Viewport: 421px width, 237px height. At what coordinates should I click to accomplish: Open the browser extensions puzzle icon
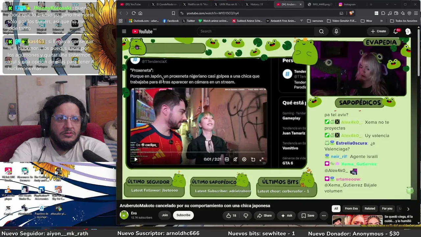[x=383, y=13]
